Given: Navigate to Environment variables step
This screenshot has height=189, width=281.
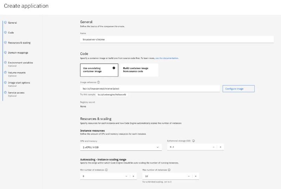Looking at the screenshot, I should 20,63.
